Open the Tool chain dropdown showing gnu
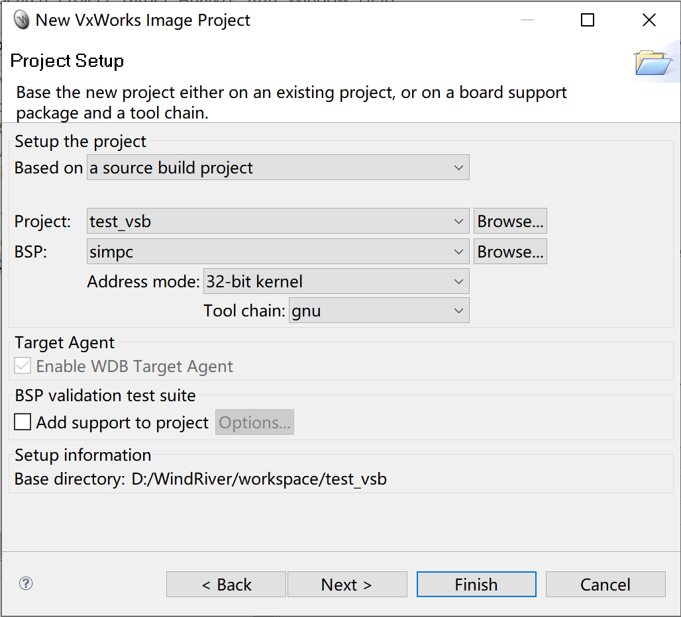The height and width of the screenshot is (617, 681). click(x=458, y=310)
